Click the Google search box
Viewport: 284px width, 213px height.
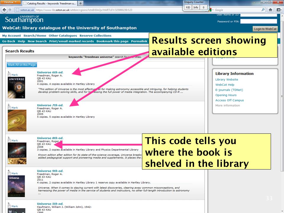(237, 10)
